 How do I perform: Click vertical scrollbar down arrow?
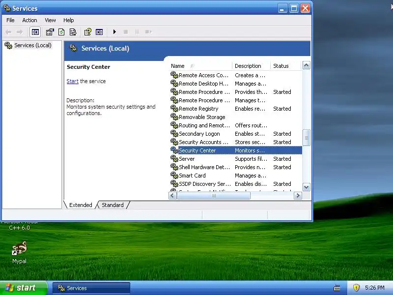click(306, 187)
